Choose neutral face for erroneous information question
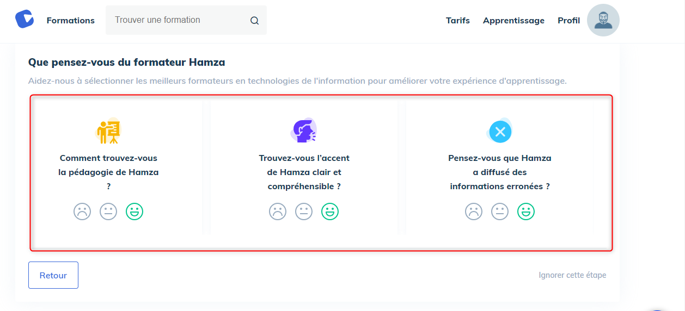685x311 pixels. 500,212
